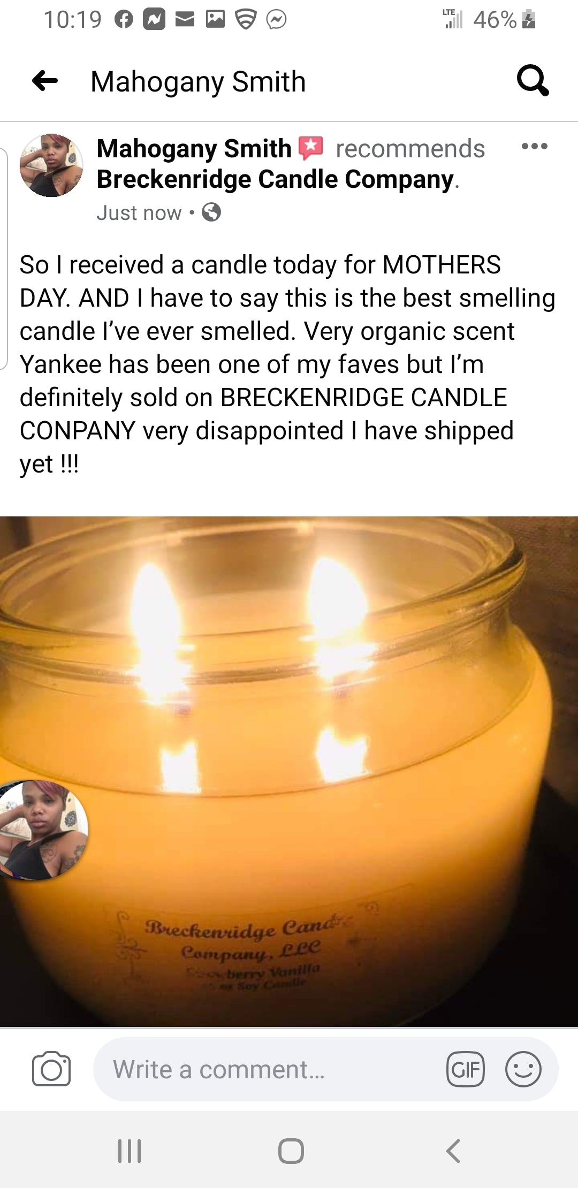Image resolution: width=578 pixels, height=1188 pixels.
Task: Open the candle photo attachment
Action: point(289,771)
